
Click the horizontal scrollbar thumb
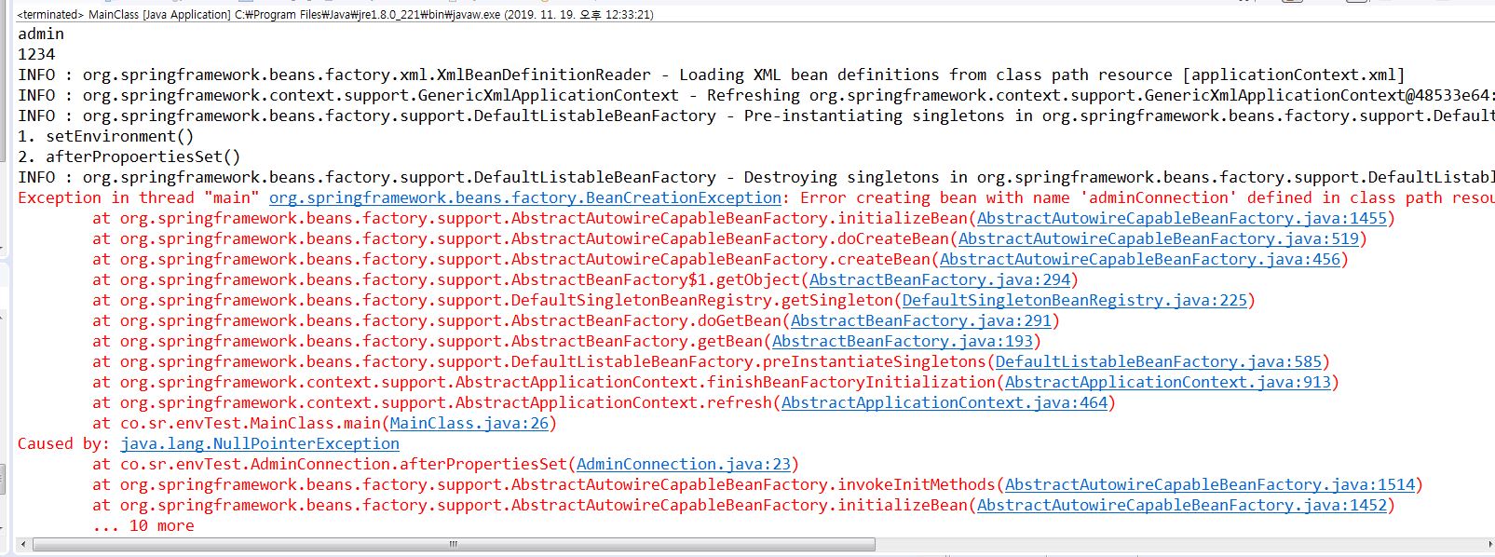(454, 544)
